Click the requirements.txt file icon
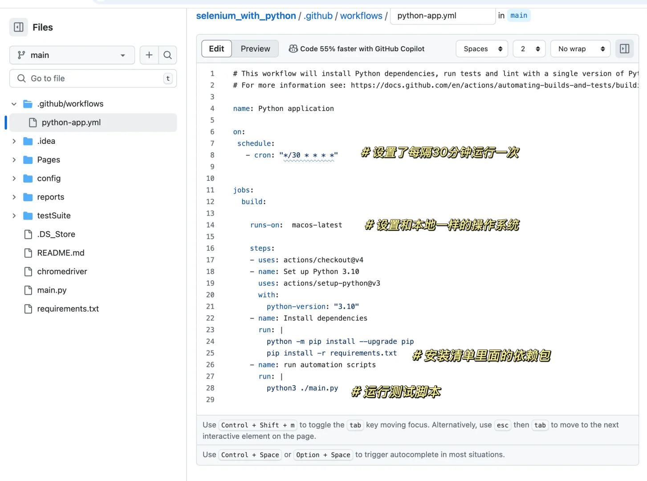This screenshot has height=481, width=647. point(28,309)
